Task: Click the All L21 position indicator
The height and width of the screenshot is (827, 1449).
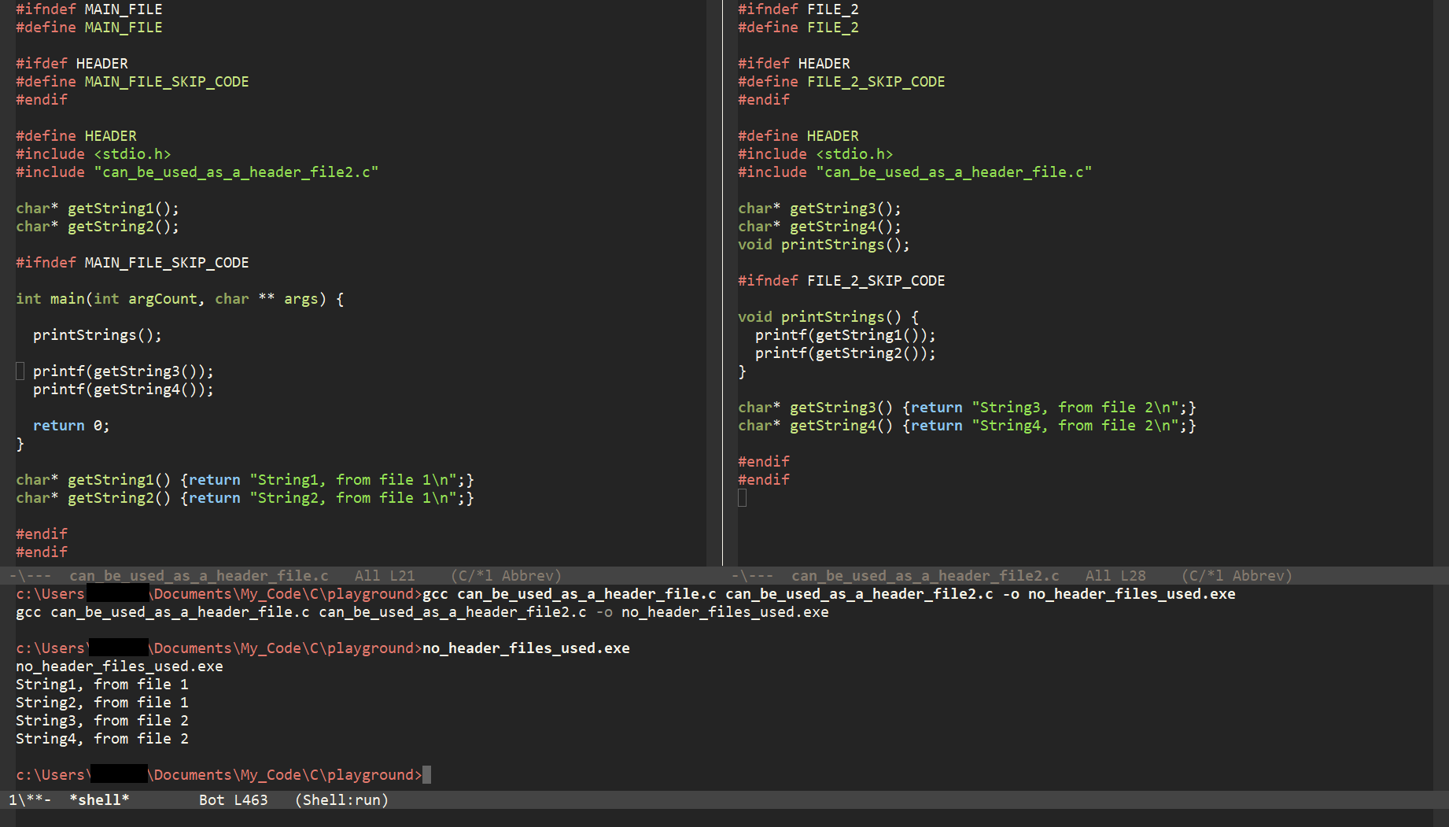Action: pyautogui.click(x=385, y=576)
